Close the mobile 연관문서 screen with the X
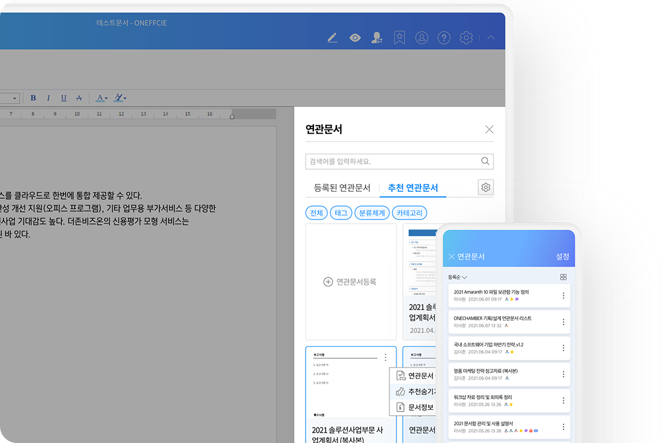663x443 pixels. 452,256
